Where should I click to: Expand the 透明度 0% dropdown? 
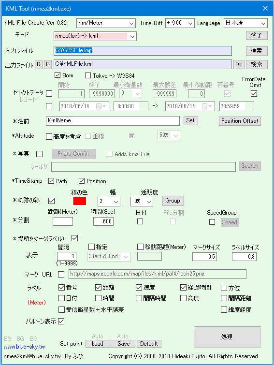(142, 202)
